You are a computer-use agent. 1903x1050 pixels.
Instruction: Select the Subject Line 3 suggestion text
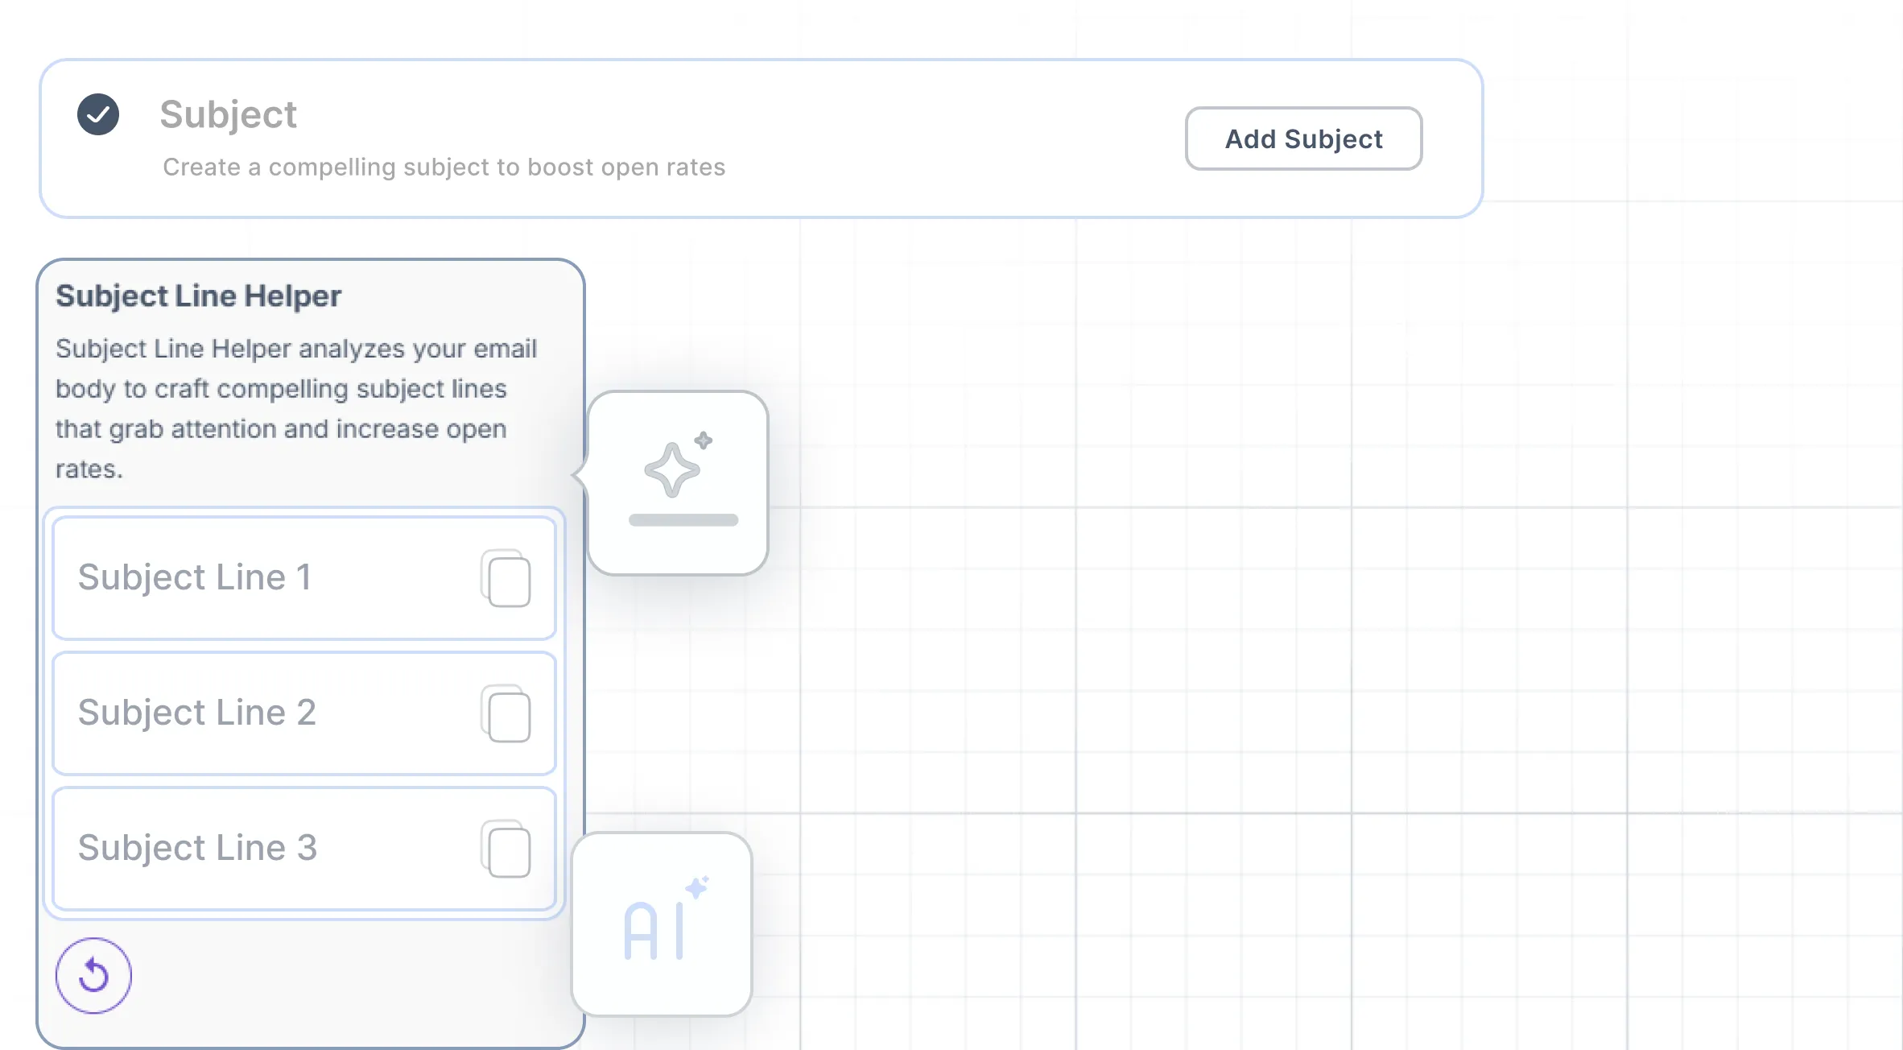point(197,848)
